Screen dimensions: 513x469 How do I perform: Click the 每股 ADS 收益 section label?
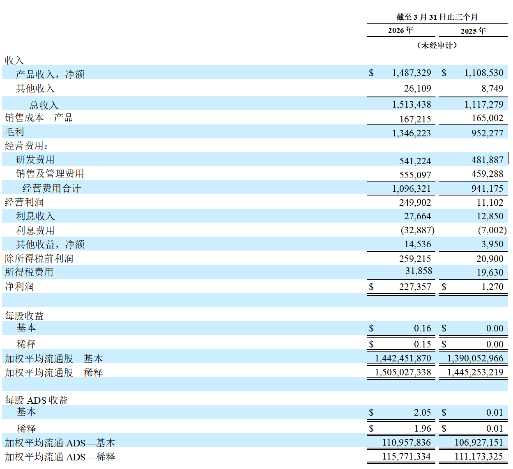[x=36, y=400]
